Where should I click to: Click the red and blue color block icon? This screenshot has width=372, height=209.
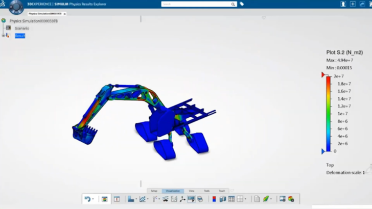214,199
